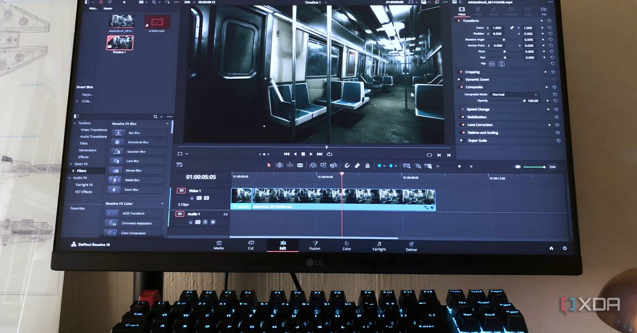The image size is (637, 333).
Task: Adjust the monitor volume slider
Action: point(535,167)
